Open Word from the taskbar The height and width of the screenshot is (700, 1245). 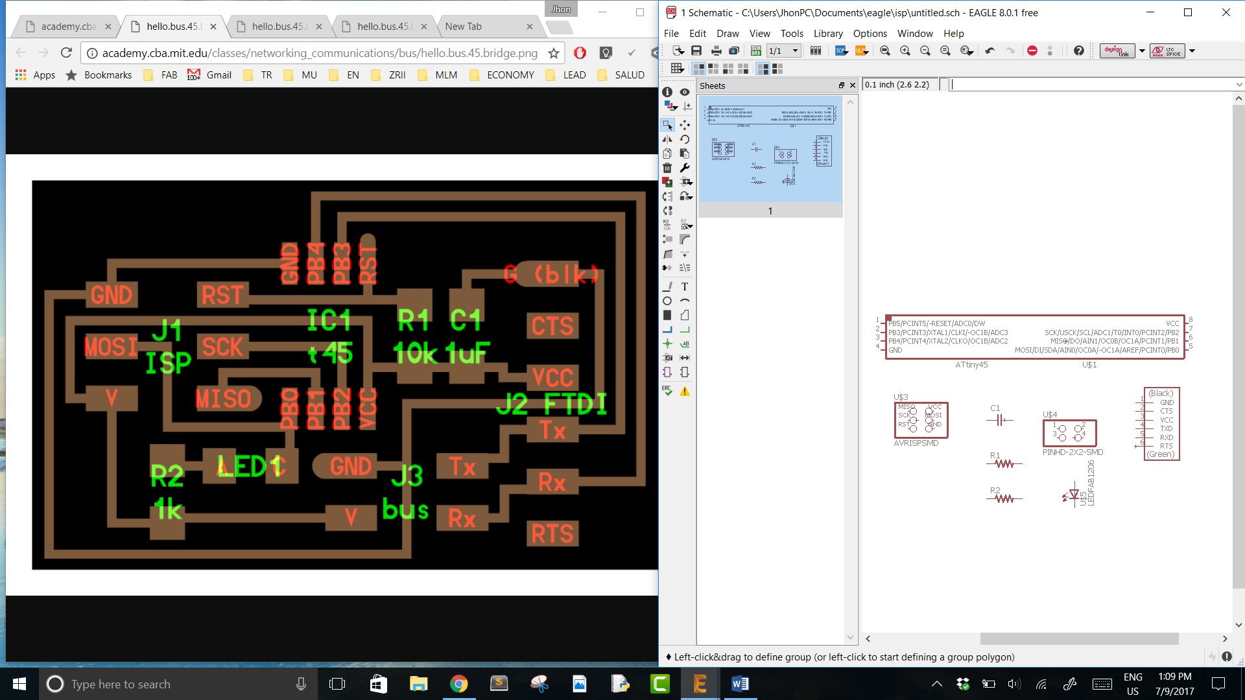(739, 684)
